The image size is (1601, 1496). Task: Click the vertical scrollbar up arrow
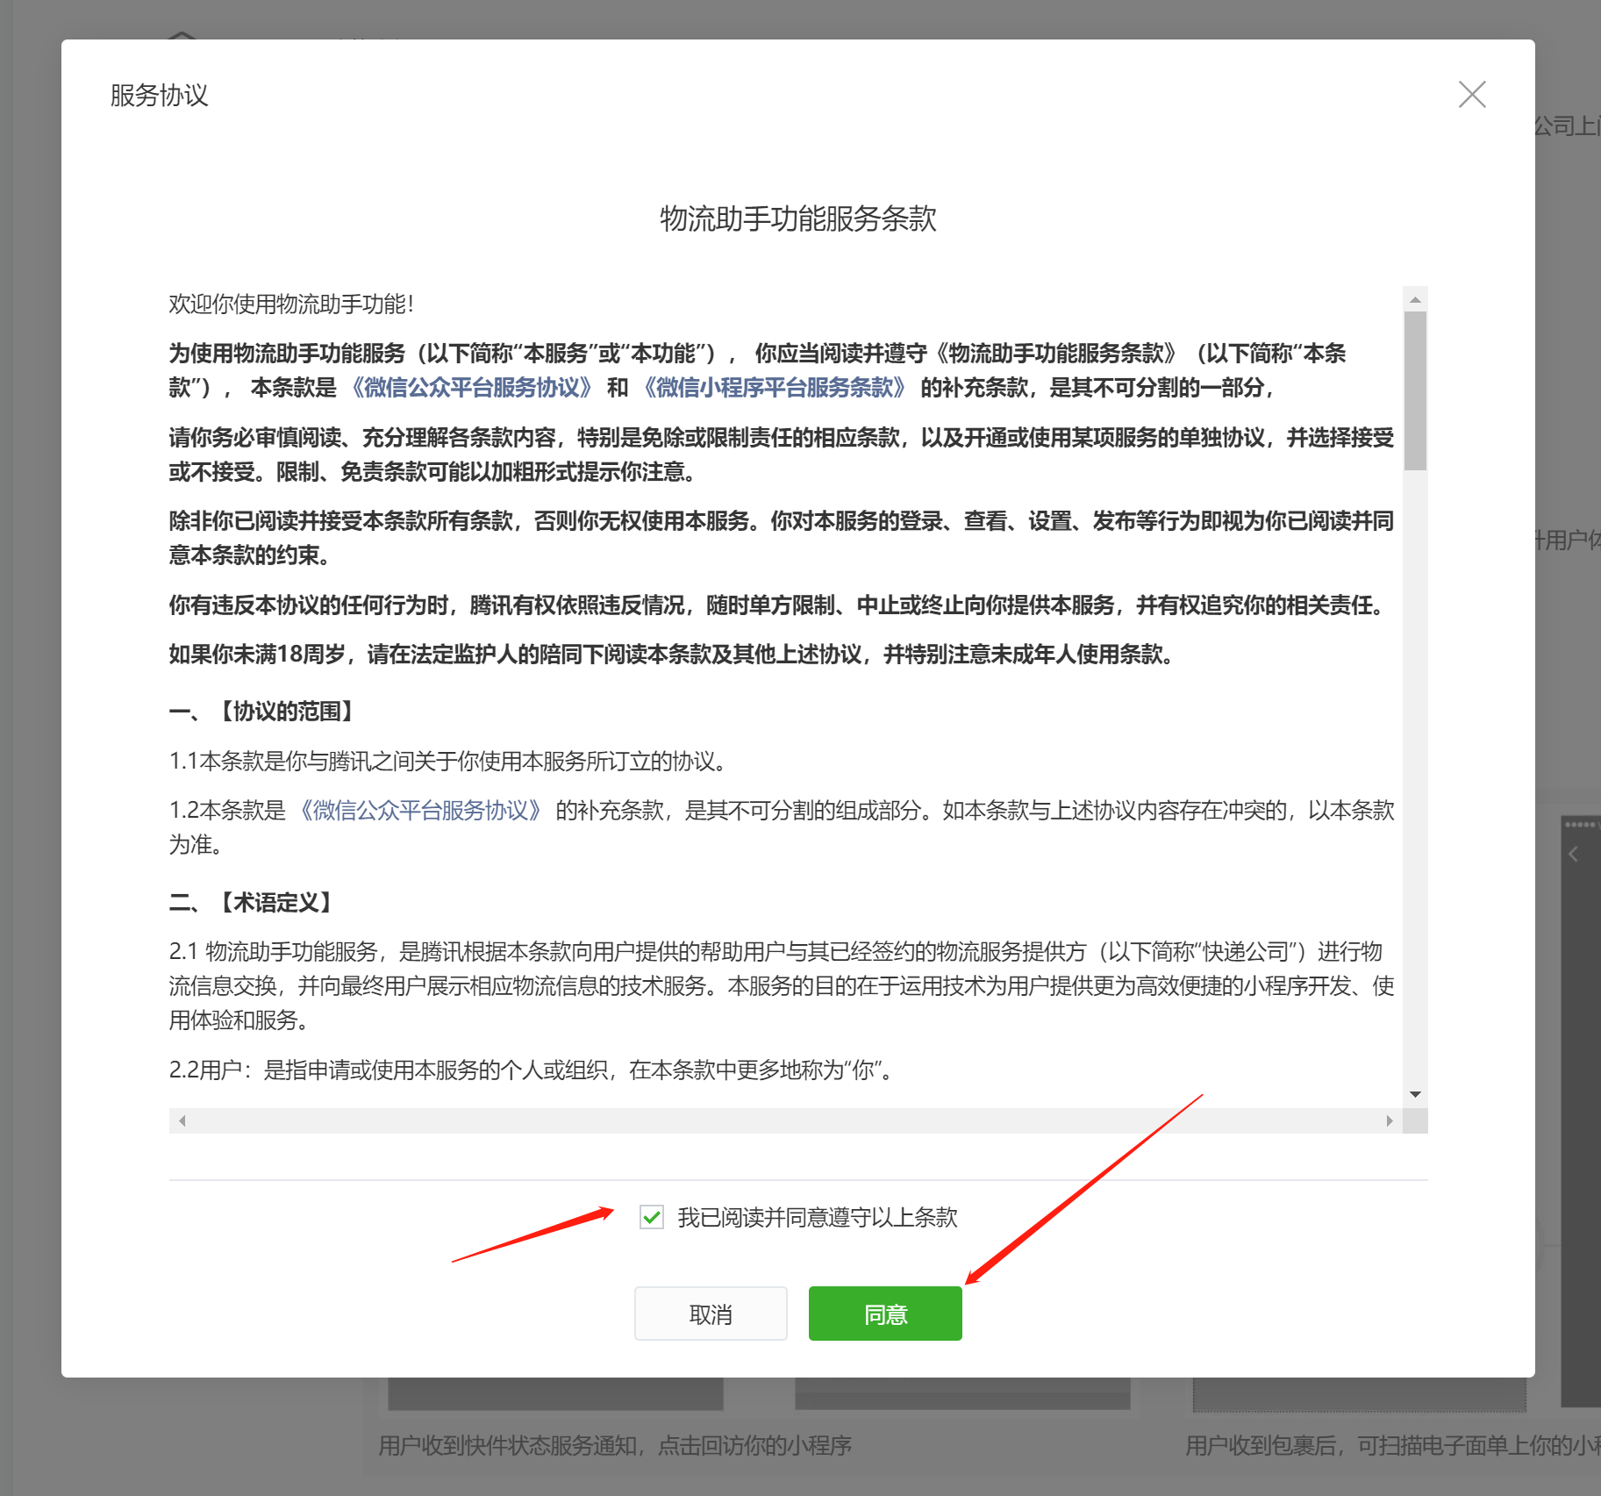(x=1415, y=299)
